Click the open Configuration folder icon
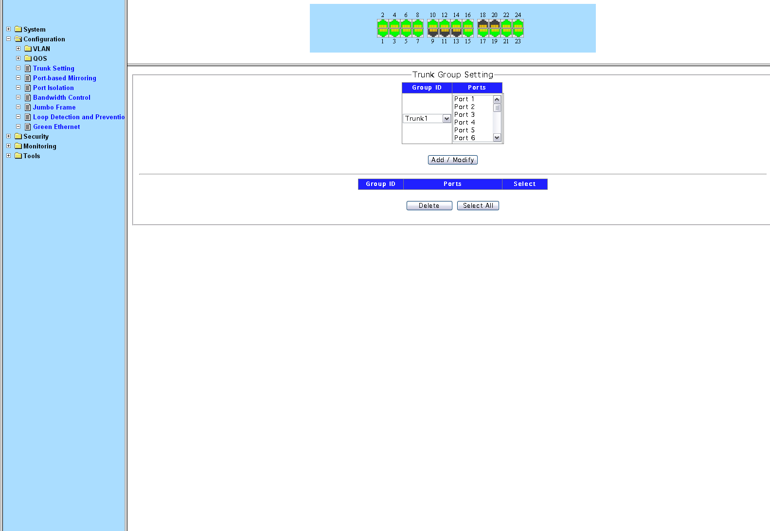 pyautogui.click(x=18, y=39)
